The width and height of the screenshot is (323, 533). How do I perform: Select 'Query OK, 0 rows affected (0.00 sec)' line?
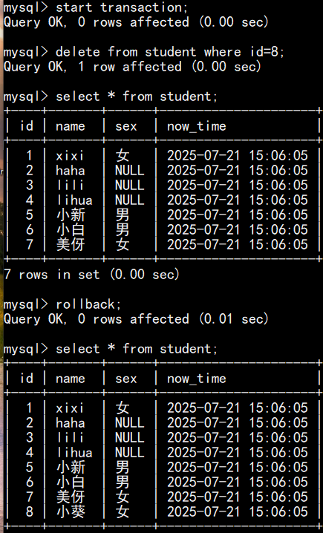pyautogui.click(x=136, y=22)
